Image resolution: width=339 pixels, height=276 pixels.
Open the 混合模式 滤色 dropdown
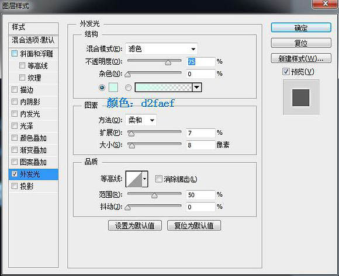coord(161,49)
